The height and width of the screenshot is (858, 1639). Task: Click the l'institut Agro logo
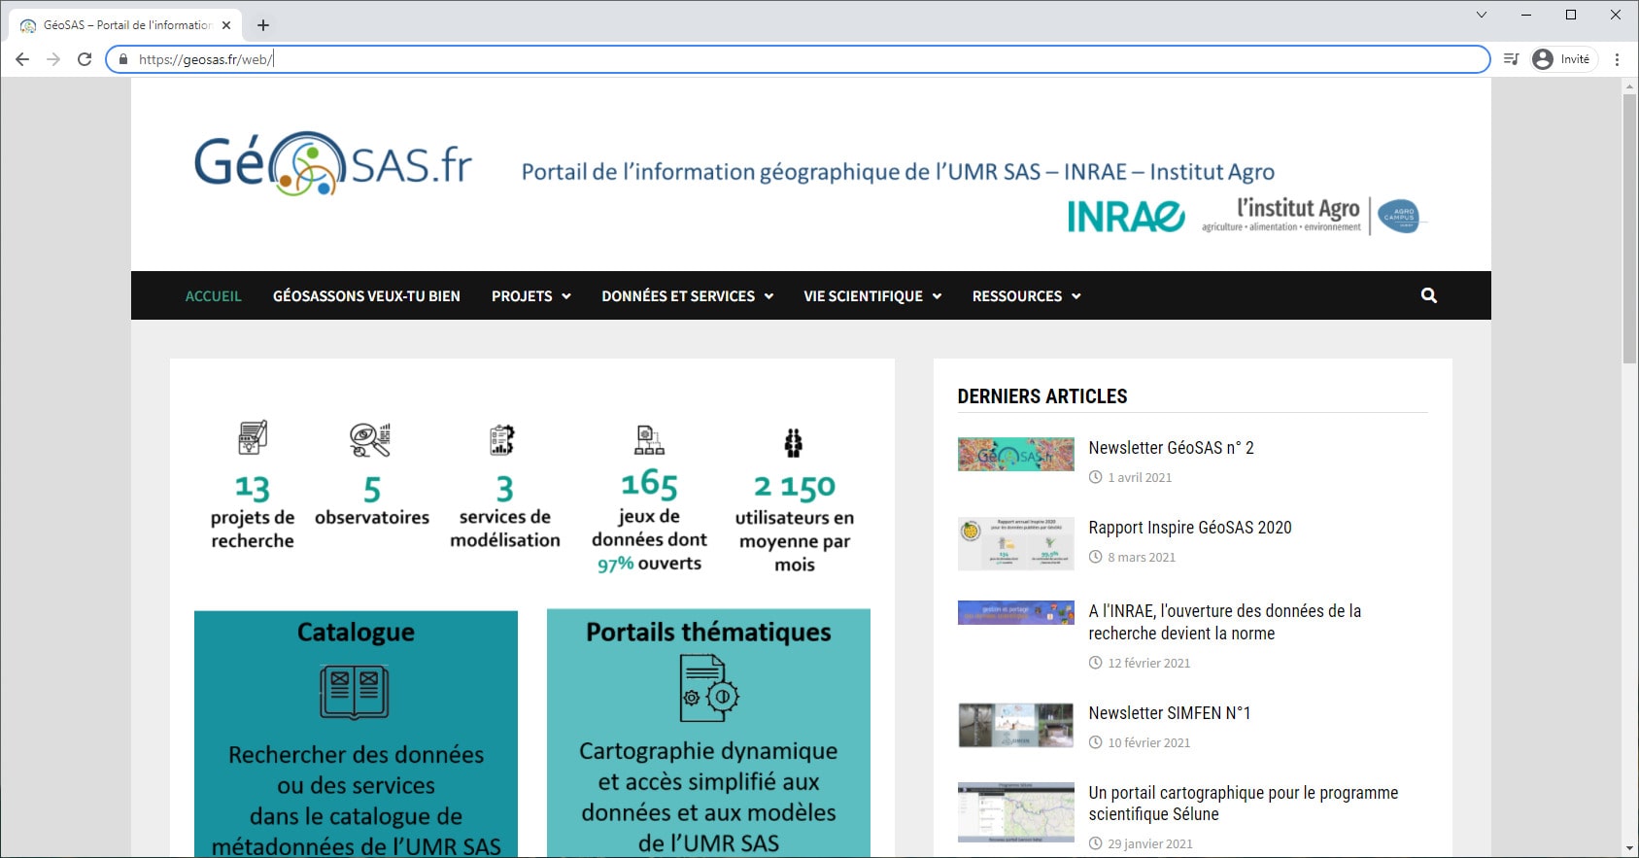coord(1314,215)
